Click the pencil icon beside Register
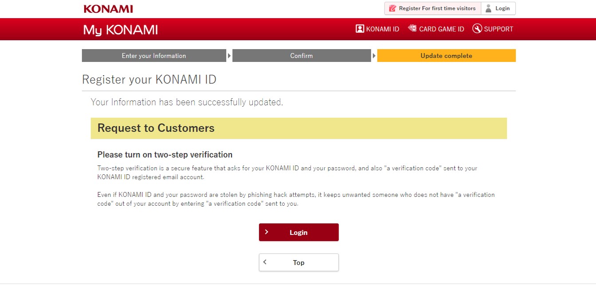This screenshot has width=596, height=288. [x=392, y=8]
